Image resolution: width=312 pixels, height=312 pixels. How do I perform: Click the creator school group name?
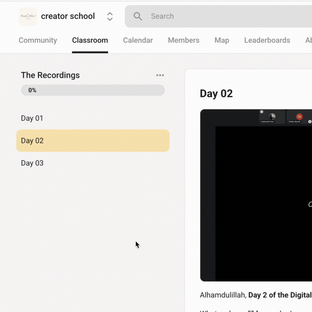pyautogui.click(x=68, y=16)
